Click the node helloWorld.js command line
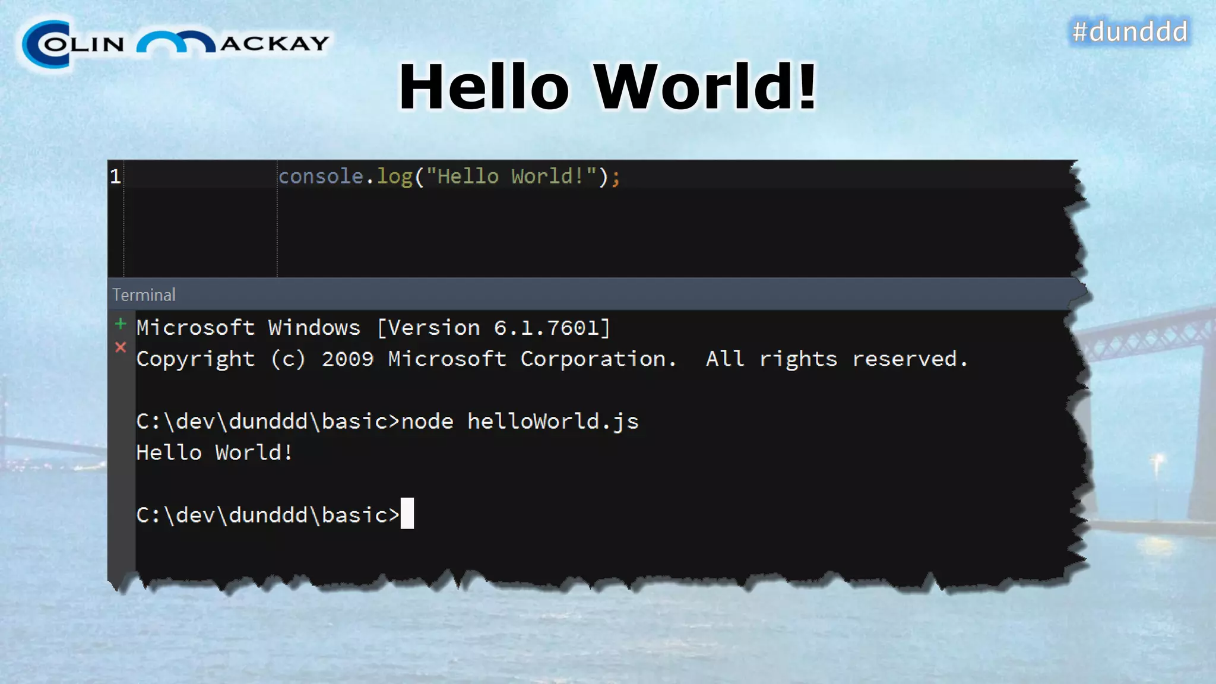This screenshot has width=1216, height=684. [x=388, y=422]
